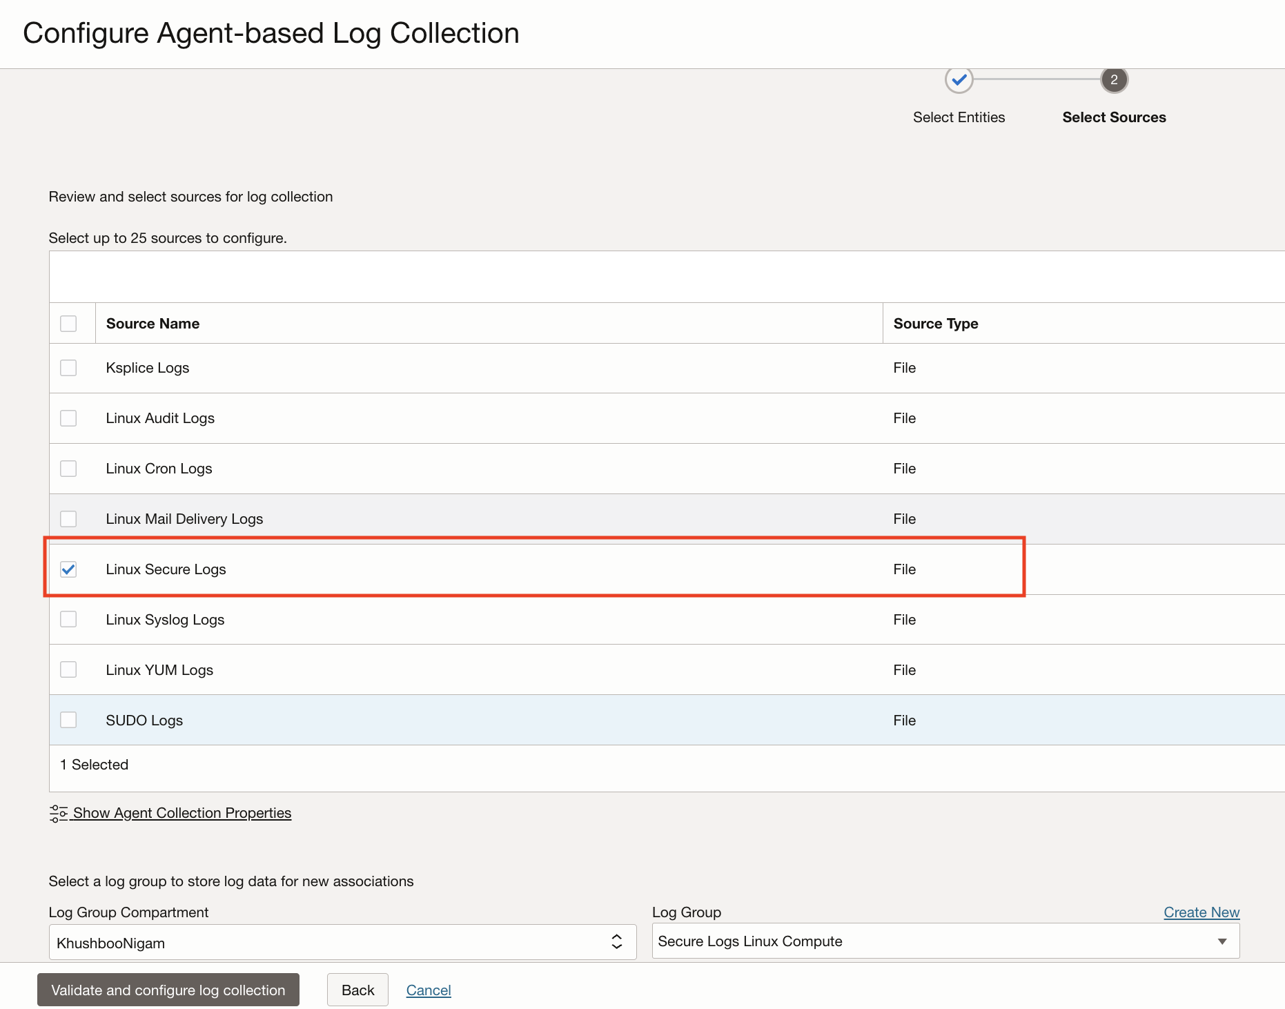Click Validate and configure log collection button
This screenshot has width=1285, height=1009.
click(x=168, y=990)
